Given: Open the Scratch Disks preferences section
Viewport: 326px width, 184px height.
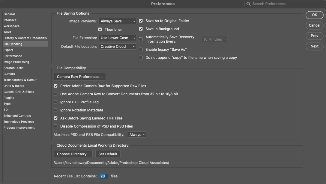Looking at the screenshot, I should pyautogui.click(x=13, y=68).
